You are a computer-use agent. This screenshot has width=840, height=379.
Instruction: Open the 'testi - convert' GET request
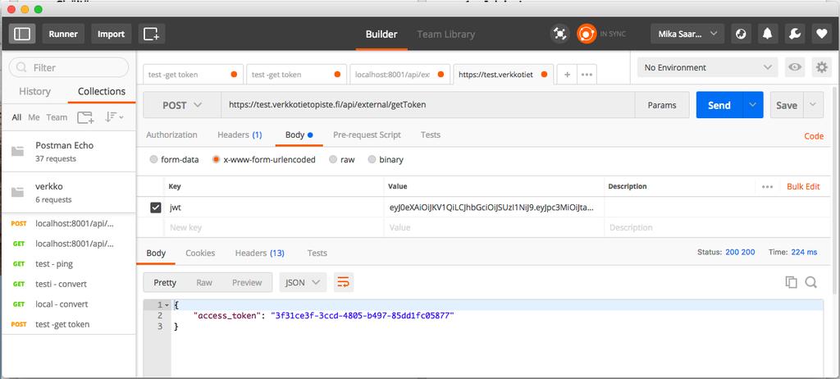click(69, 284)
